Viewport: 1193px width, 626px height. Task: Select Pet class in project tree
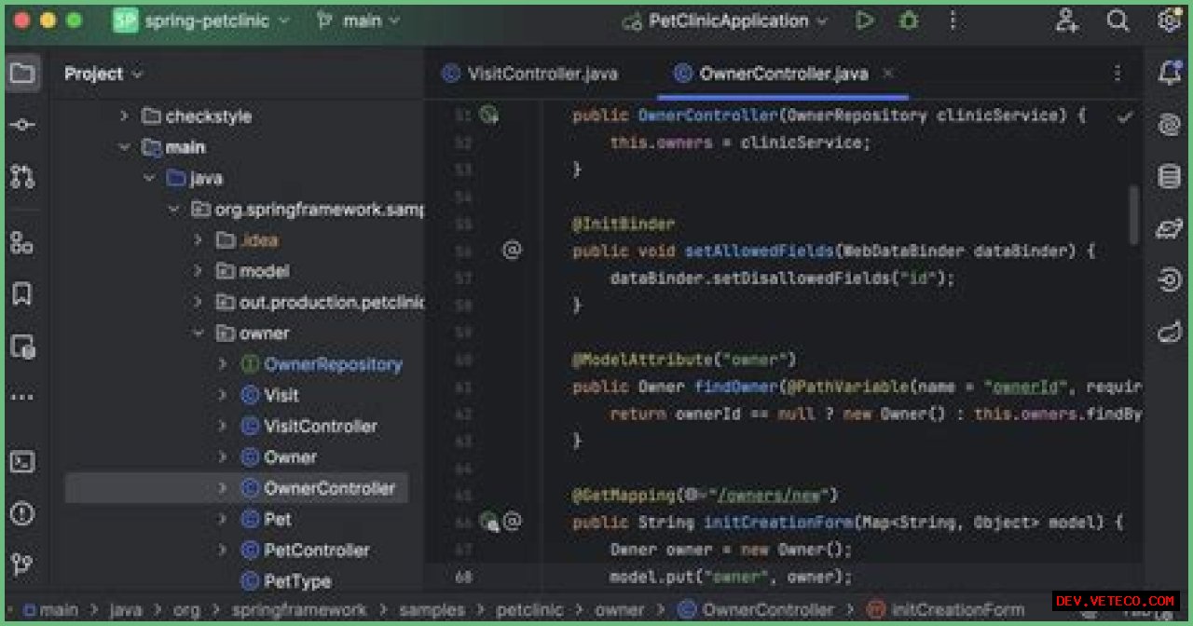pyautogui.click(x=278, y=519)
